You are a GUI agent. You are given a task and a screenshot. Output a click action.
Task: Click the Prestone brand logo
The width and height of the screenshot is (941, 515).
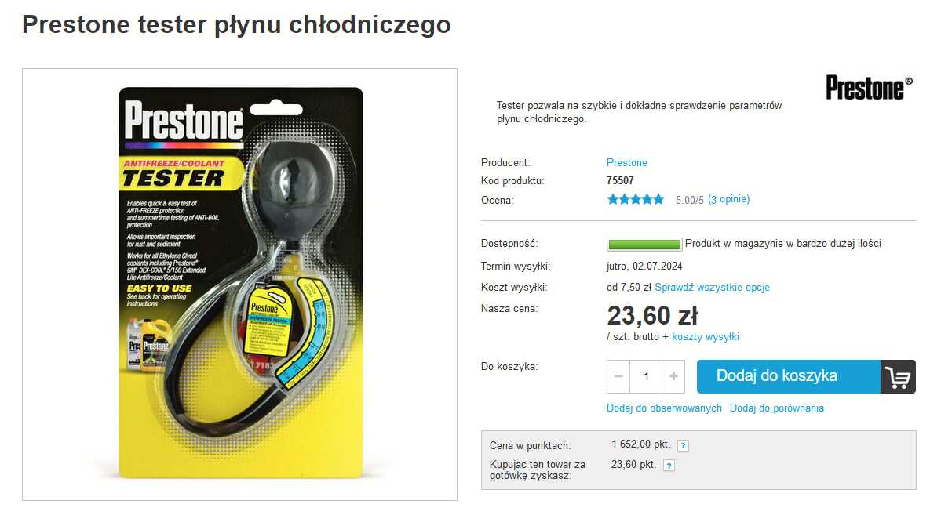869,88
